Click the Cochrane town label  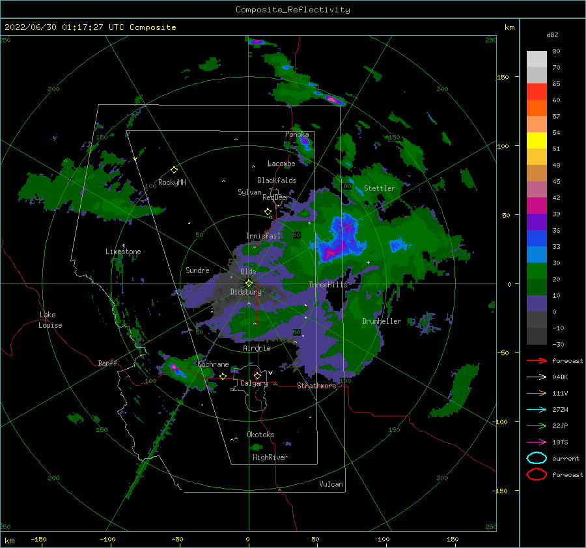pos(213,364)
